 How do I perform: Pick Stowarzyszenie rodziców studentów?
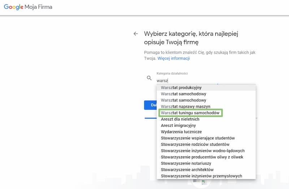click(206, 145)
